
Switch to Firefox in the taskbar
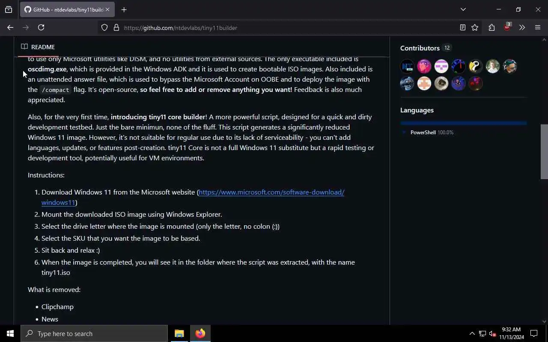click(200, 333)
